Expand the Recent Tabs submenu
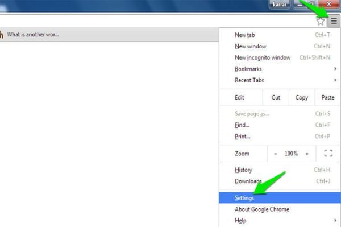Viewport: 341px width, 227px height. click(x=280, y=80)
